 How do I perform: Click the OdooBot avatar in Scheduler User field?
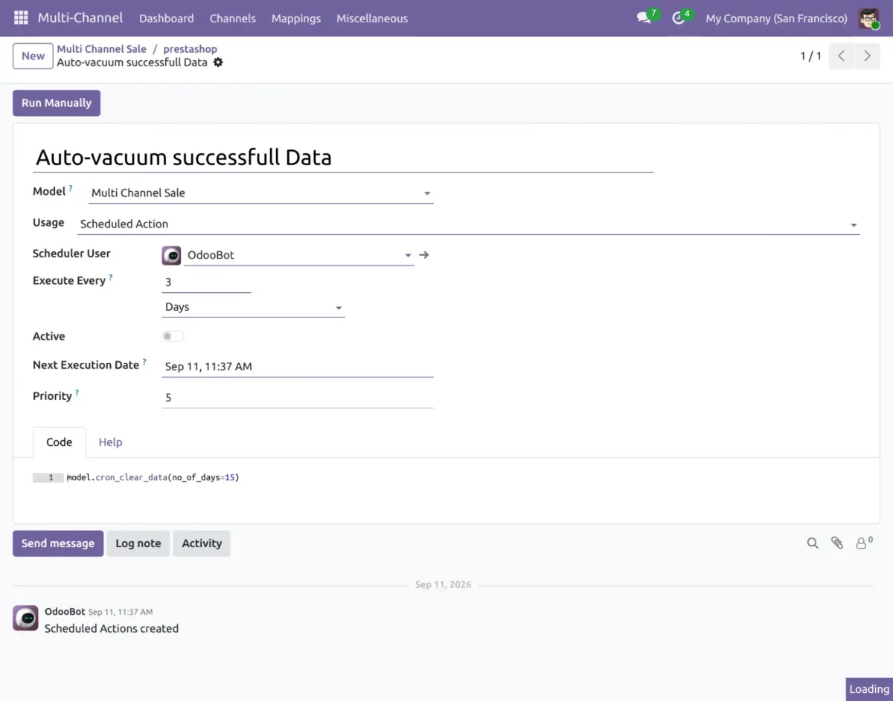[171, 255]
